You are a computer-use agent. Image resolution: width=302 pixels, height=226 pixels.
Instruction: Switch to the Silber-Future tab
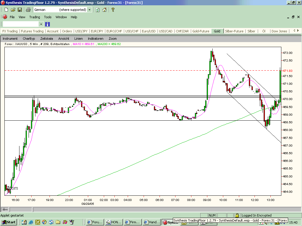coord(234,31)
